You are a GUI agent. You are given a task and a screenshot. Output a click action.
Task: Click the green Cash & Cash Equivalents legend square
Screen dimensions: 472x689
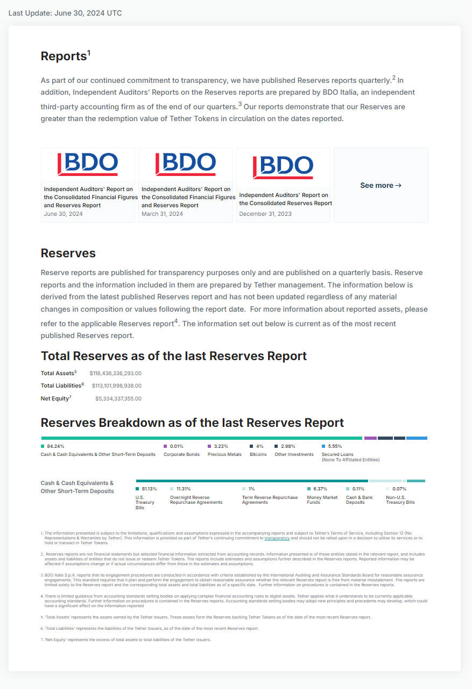coord(43,446)
